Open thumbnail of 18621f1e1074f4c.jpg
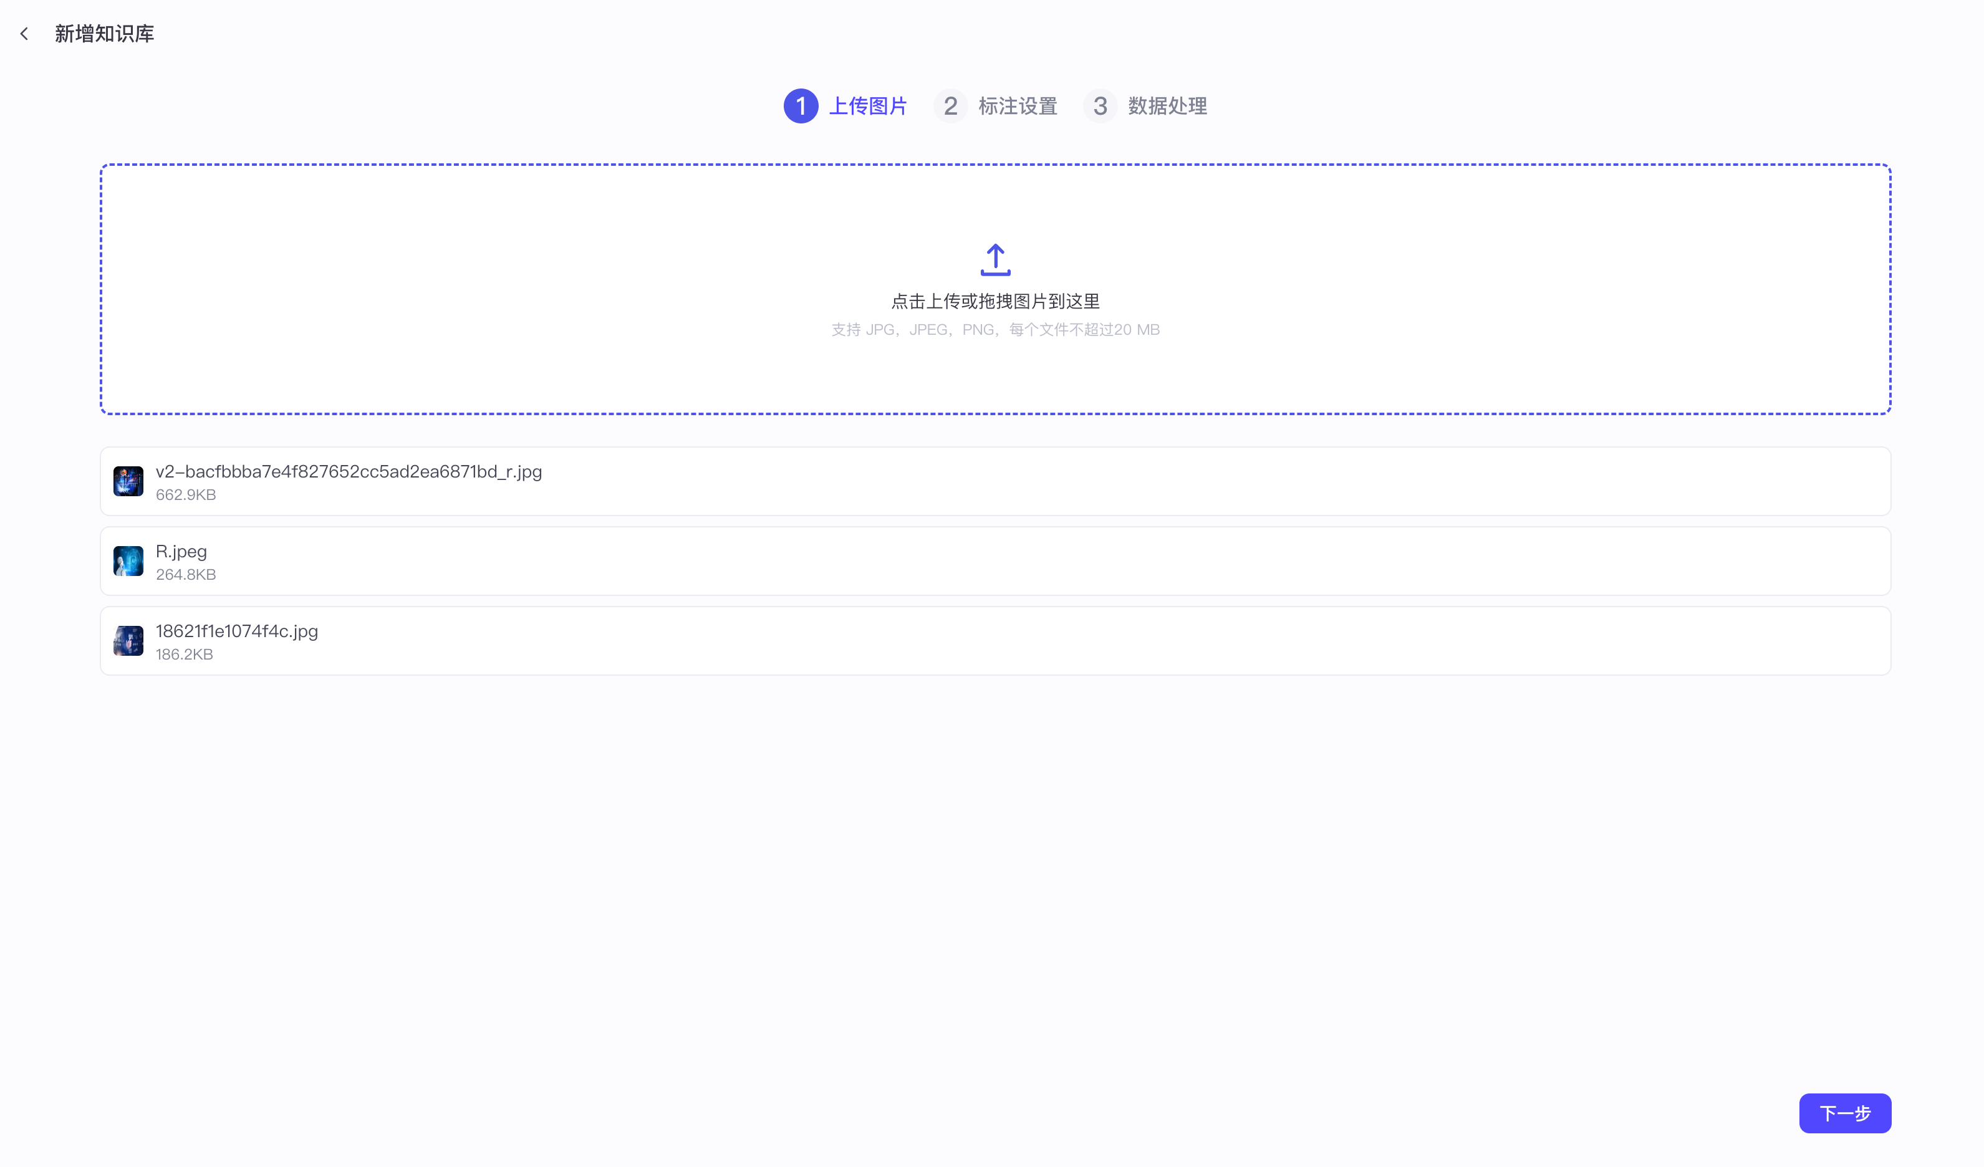Image resolution: width=1984 pixels, height=1167 pixels. point(128,641)
